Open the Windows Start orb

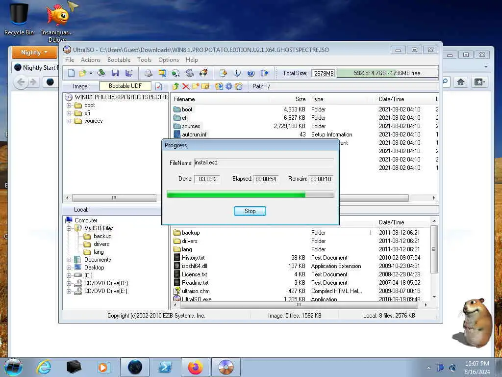(x=13, y=367)
